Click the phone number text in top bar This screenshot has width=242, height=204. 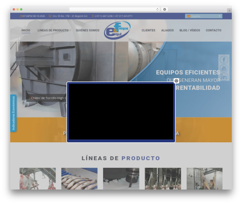click(113, 16)
